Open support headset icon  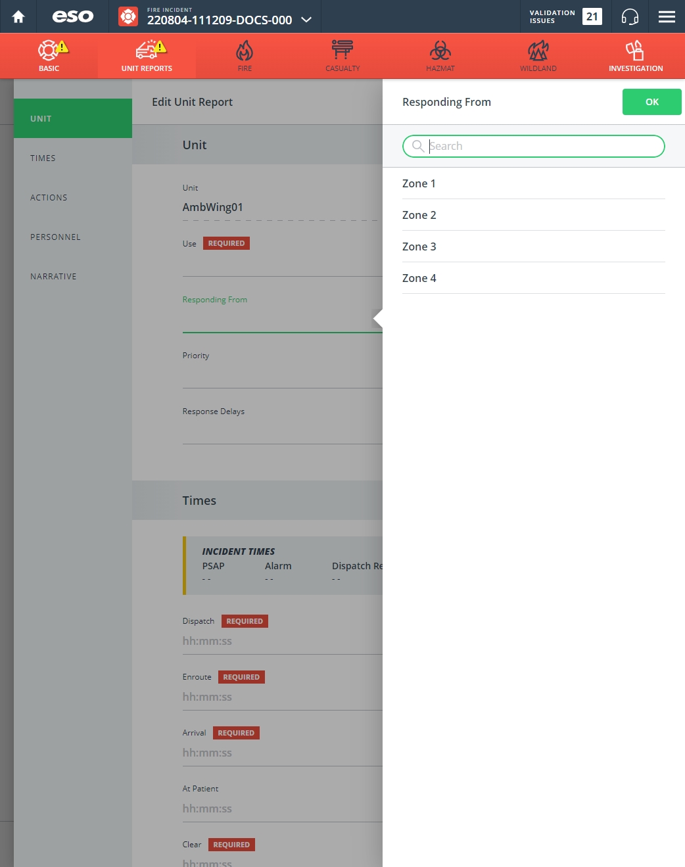[630, 16]
